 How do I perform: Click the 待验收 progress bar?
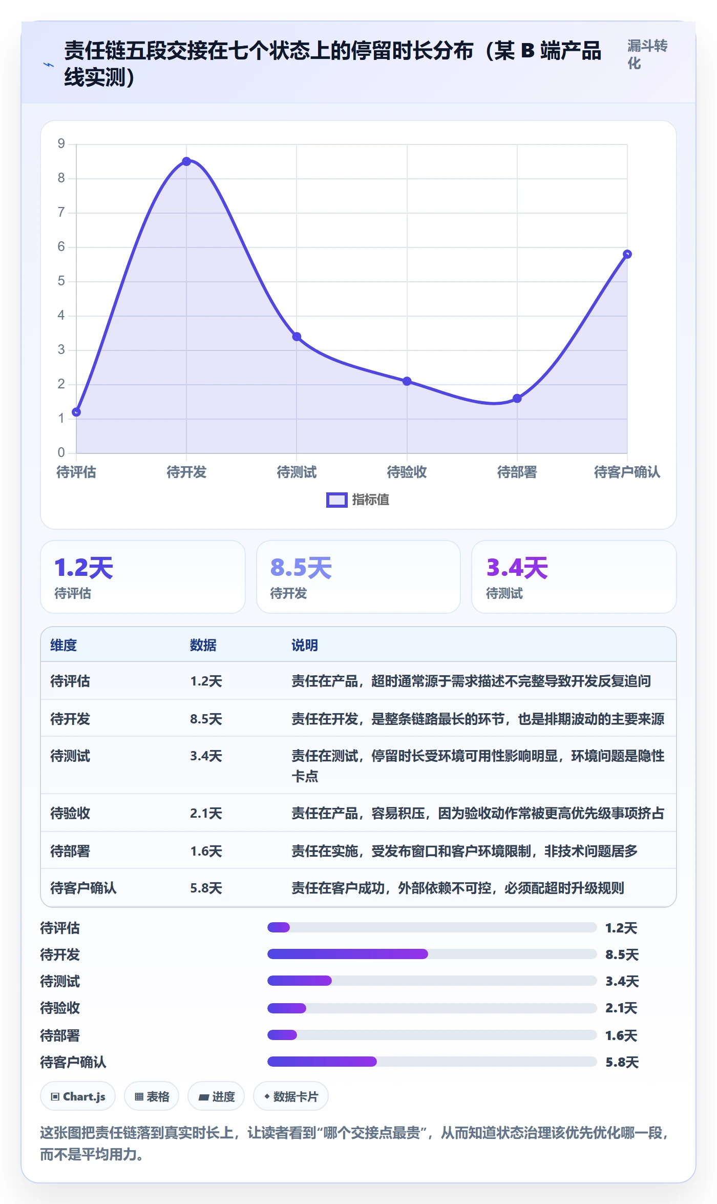click(x=432, y=1008)
